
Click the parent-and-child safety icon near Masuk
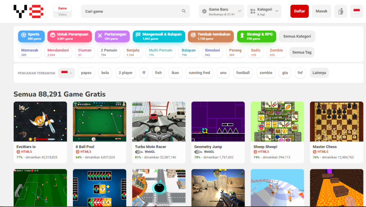click(x=340, y=11)
